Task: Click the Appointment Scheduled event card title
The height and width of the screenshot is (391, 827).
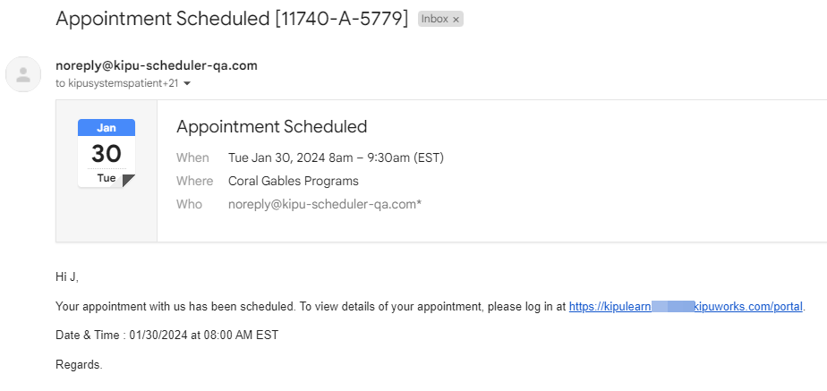Action: (272, 126)
